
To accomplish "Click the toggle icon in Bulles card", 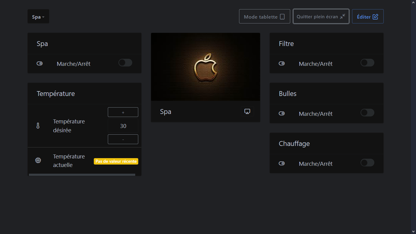I will (282, 114).
